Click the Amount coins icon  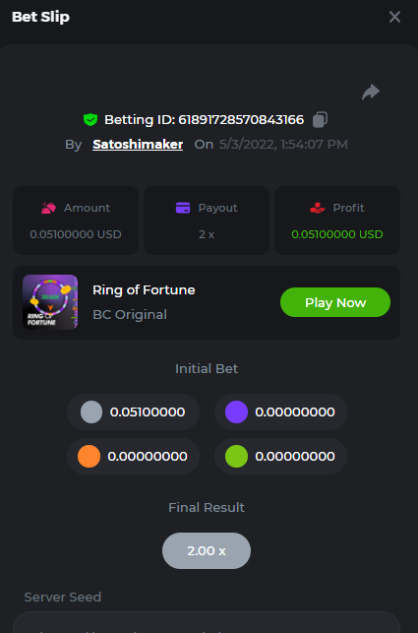49,208
